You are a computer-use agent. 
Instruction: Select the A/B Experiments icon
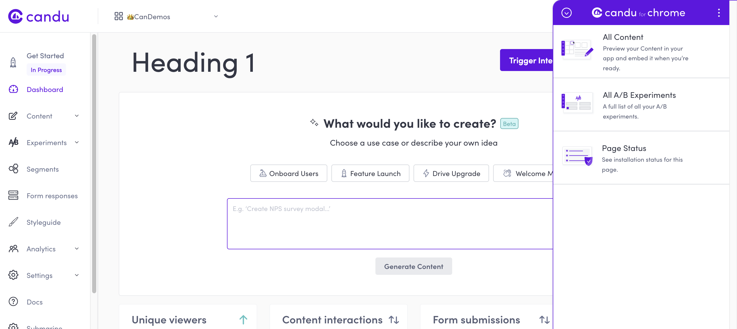click(13, 142)
